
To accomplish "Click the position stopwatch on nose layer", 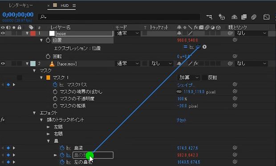I will pos(48,40).
